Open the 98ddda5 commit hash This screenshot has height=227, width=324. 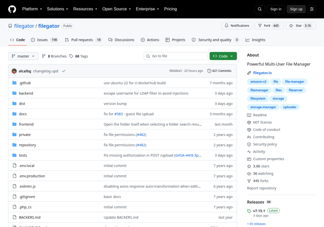175,71
